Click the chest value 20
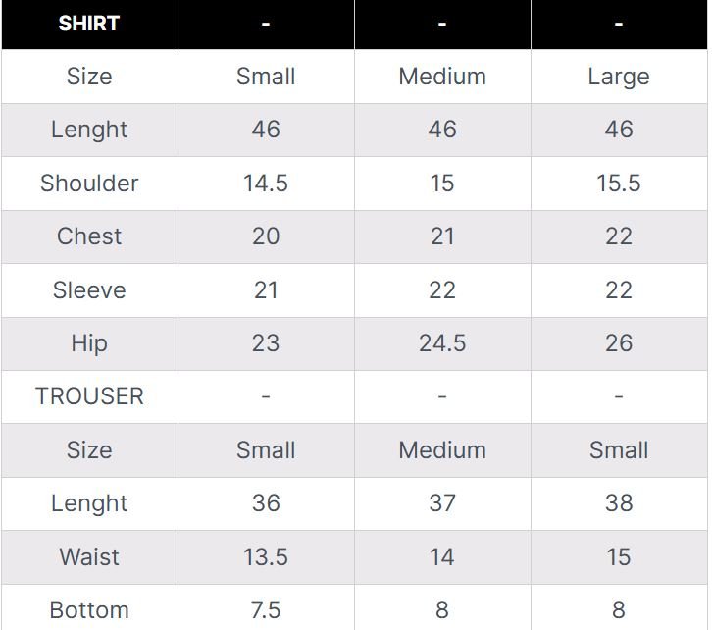712x630 pixels. click(x=266, y=236)
